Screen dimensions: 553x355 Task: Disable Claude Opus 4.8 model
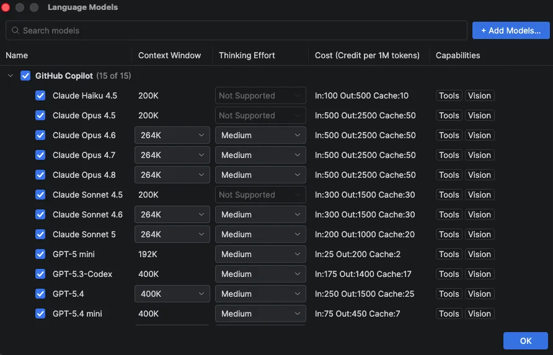pos(40,175)
